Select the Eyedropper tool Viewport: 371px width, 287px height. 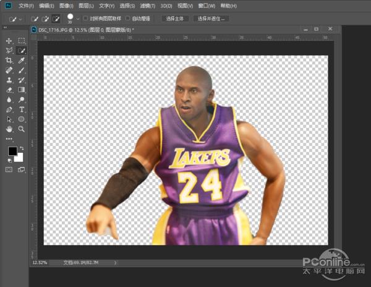coord(22,61)
